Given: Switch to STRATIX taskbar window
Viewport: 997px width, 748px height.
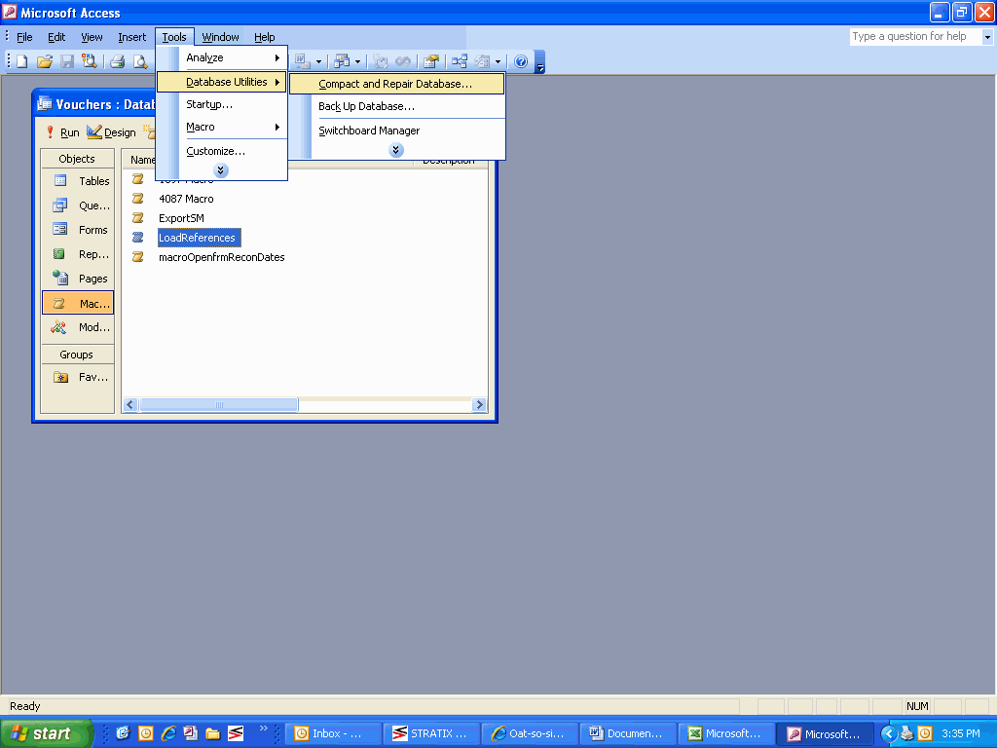Looking at the screenshot, I should [431, 733].
